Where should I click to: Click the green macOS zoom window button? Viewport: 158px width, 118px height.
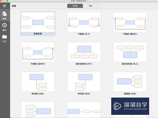[x=7, y=1]
